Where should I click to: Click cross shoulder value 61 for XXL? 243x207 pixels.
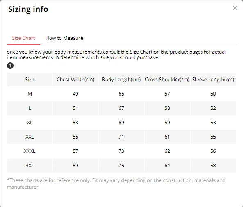167,136
